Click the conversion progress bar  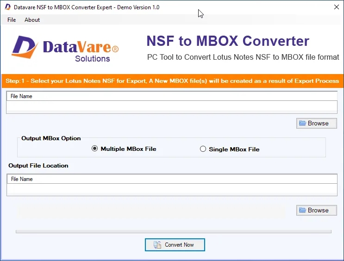[174, 231]
